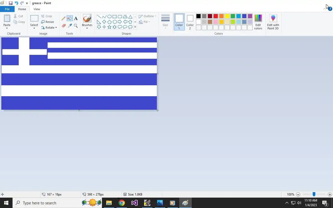The height and width of the screenshot is (208, 333).
Task: Pick the yellow color swatch
Action: (x=227, y=16)
